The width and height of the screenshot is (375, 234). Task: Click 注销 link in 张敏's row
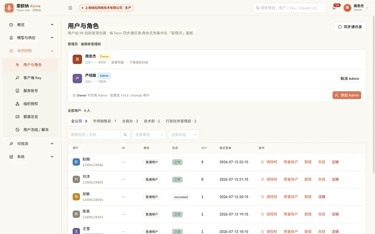point(321,197)
